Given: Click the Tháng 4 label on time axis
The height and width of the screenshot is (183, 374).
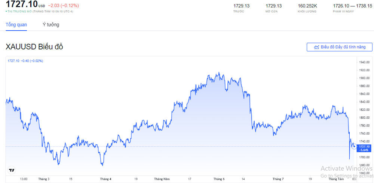Looking at the screenshot, I should click(105, 179).
